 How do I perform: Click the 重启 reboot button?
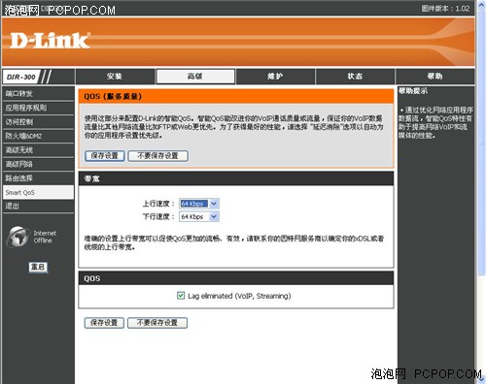tap(38, 267)
